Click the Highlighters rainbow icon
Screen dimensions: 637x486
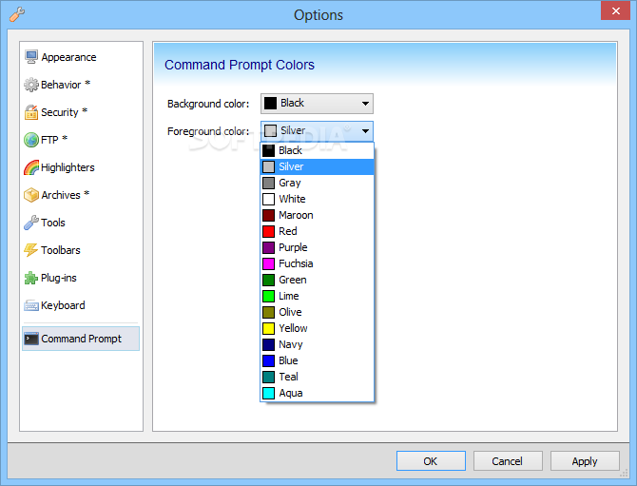click(31, 167)
